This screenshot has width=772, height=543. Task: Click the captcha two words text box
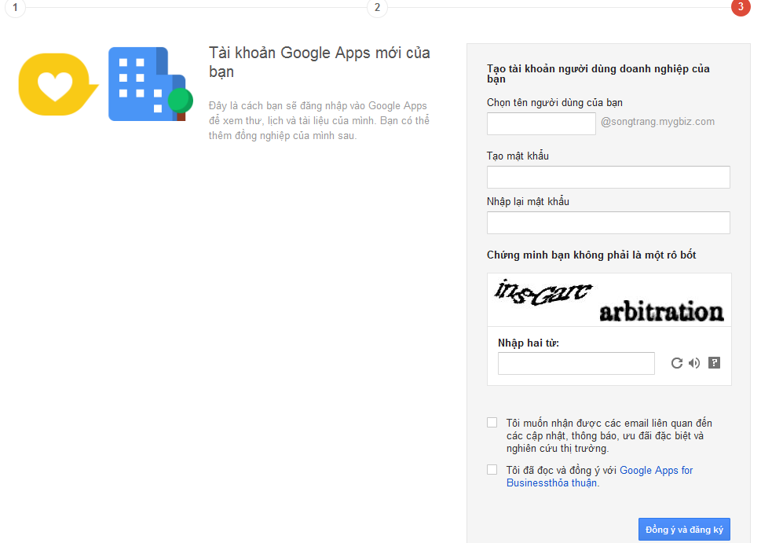point(576,363)
